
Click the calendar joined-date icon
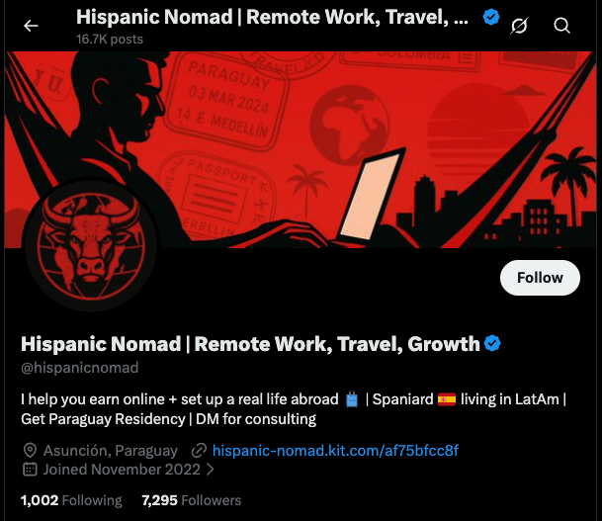tap(30, 470)
